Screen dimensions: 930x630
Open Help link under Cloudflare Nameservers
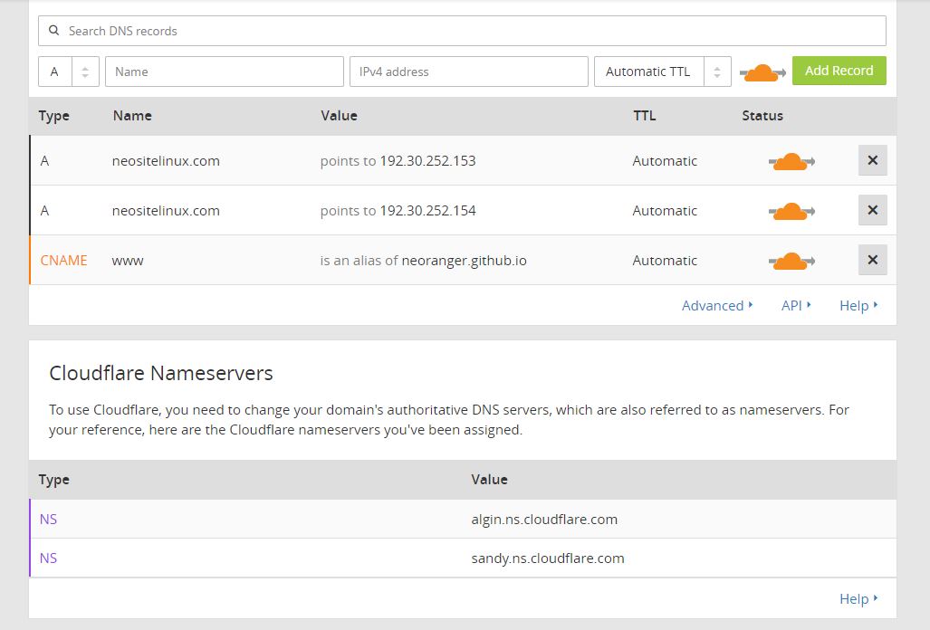point(858,598)
